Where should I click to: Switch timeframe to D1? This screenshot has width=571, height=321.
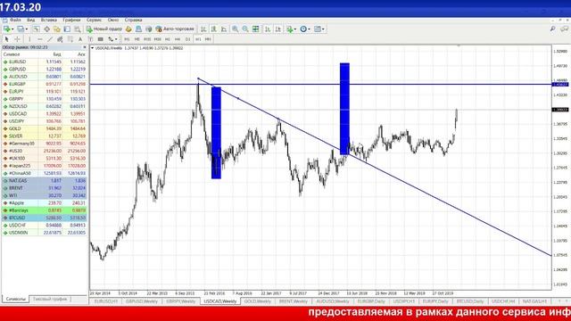pos(188,39)
